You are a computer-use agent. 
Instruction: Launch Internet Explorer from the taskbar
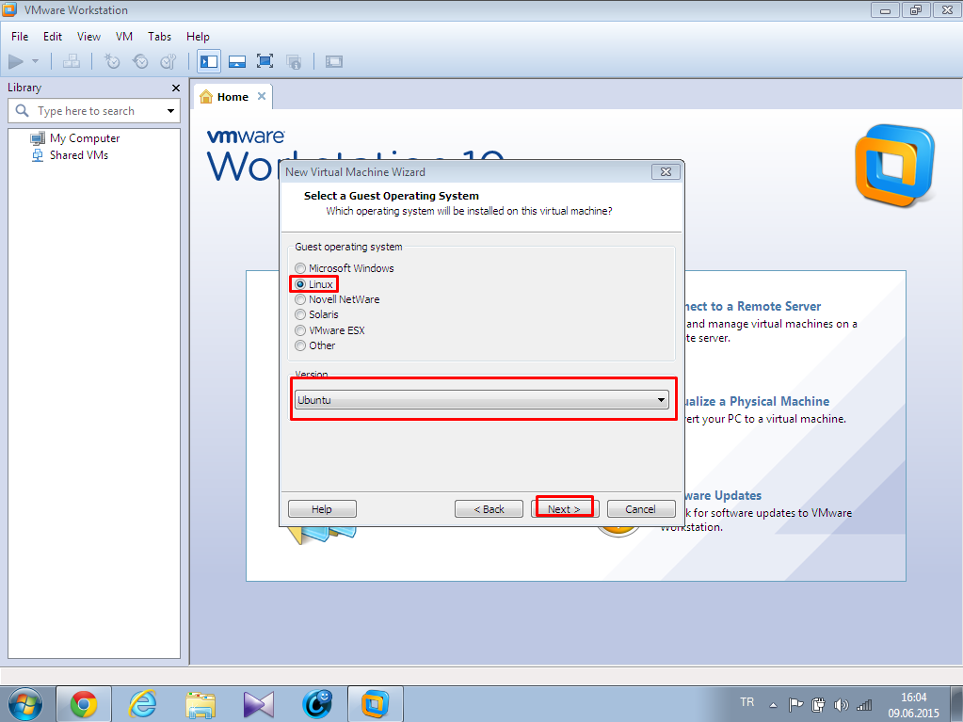click(x=142, y=703)
